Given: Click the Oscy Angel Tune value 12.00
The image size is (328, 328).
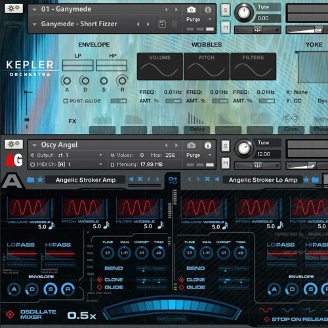Looking at the screenshot, I should click(x=264, y=154).
